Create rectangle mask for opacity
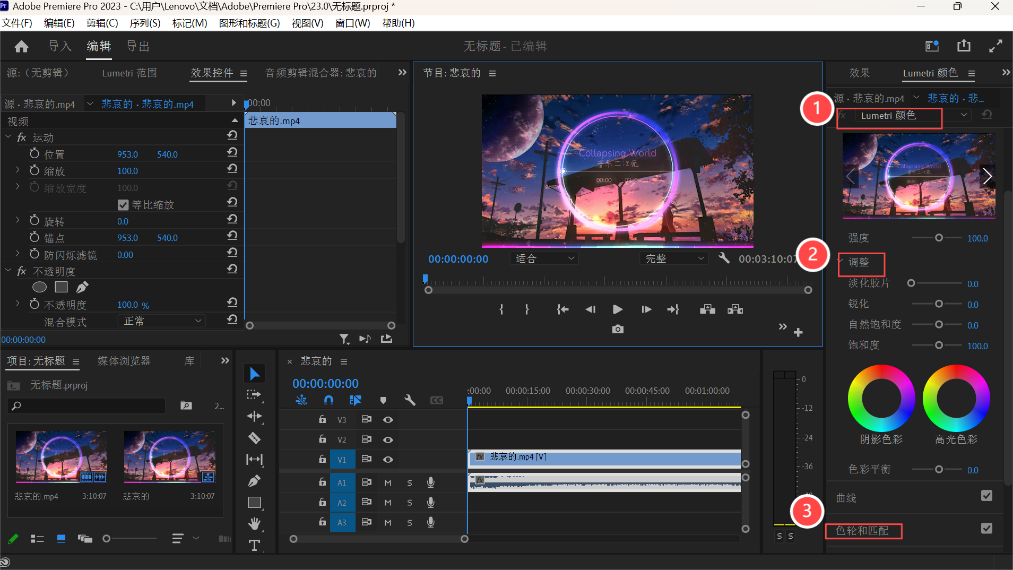Screen dimensions: 1013x570 [x=62, y=287]
